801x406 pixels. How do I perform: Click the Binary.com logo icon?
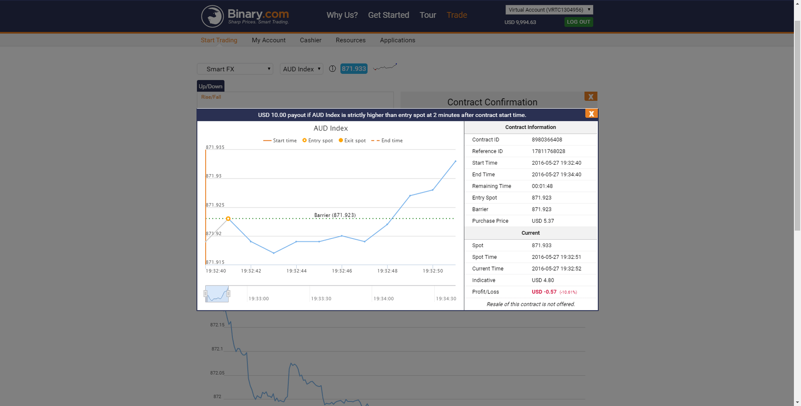tap(212, 16)
